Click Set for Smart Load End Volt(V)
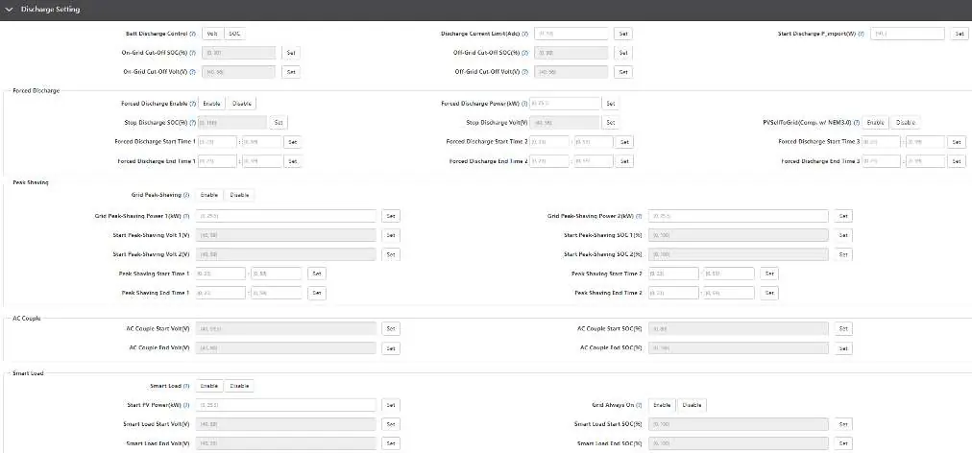The height and width of the screenshot is (453, 972). click(x=391, y=443)
